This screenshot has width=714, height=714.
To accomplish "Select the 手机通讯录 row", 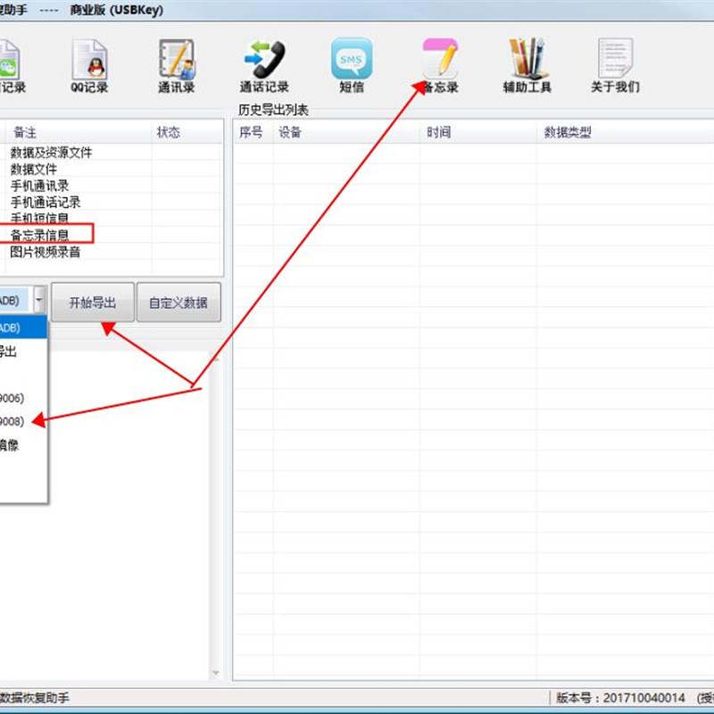I will (112, 186).
